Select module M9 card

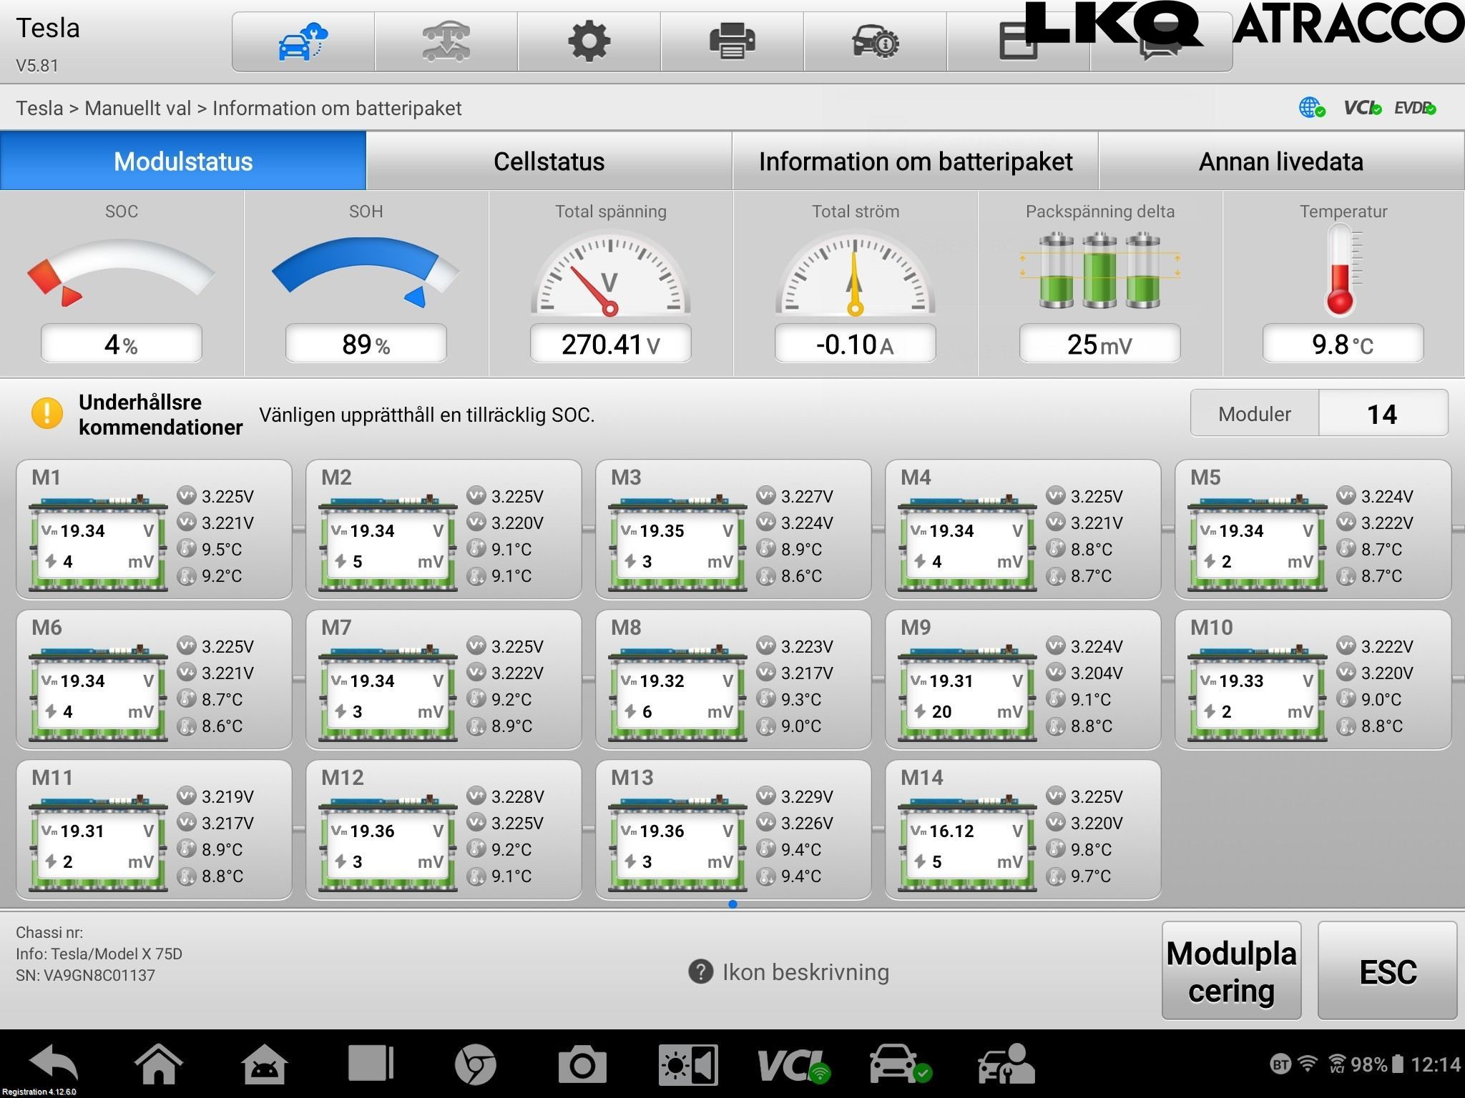(x=1023, y=679)
